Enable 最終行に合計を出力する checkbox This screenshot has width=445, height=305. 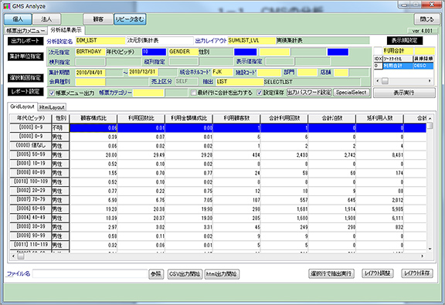pos(193,93)
